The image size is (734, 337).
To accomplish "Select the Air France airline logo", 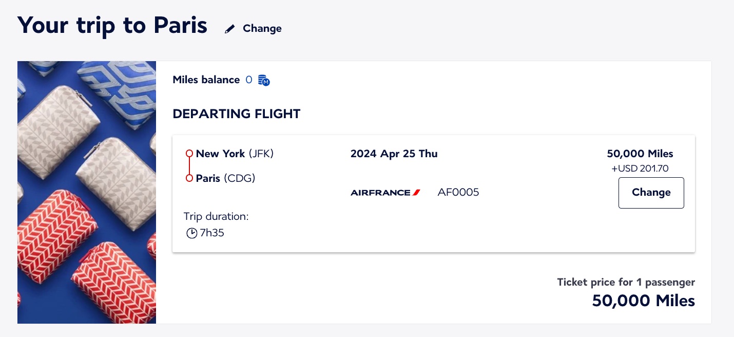I will point(385,193).
